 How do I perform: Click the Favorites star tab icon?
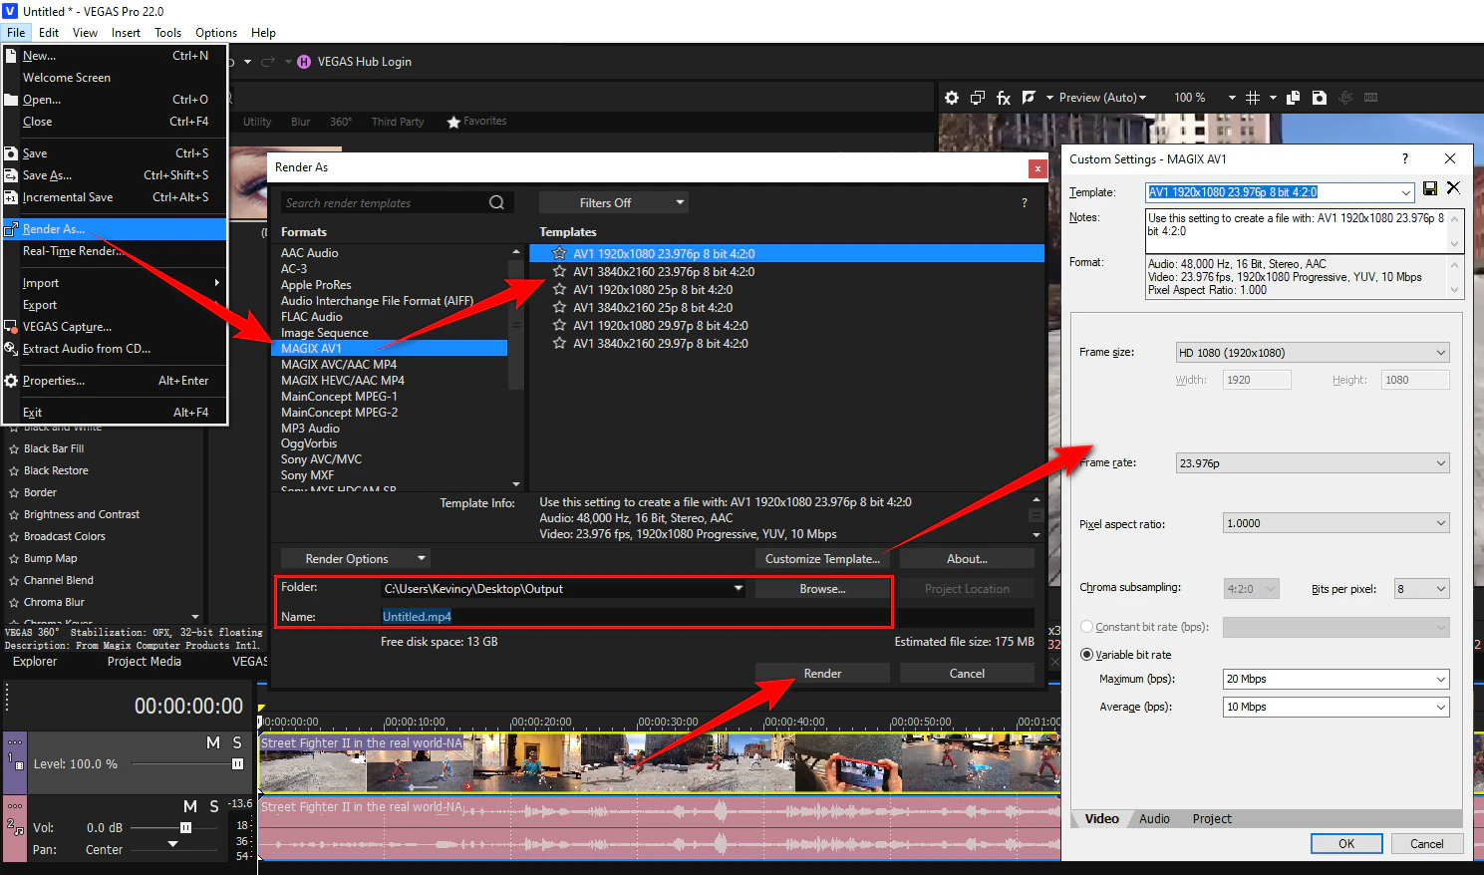click(453, 122)
